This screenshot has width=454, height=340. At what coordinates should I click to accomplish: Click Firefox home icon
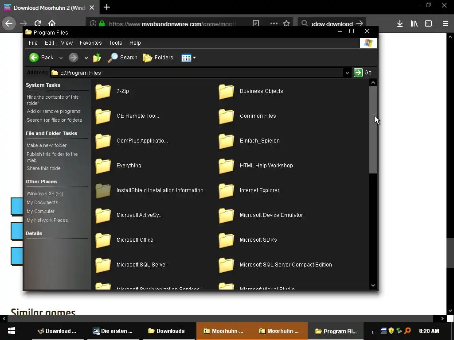52,23
